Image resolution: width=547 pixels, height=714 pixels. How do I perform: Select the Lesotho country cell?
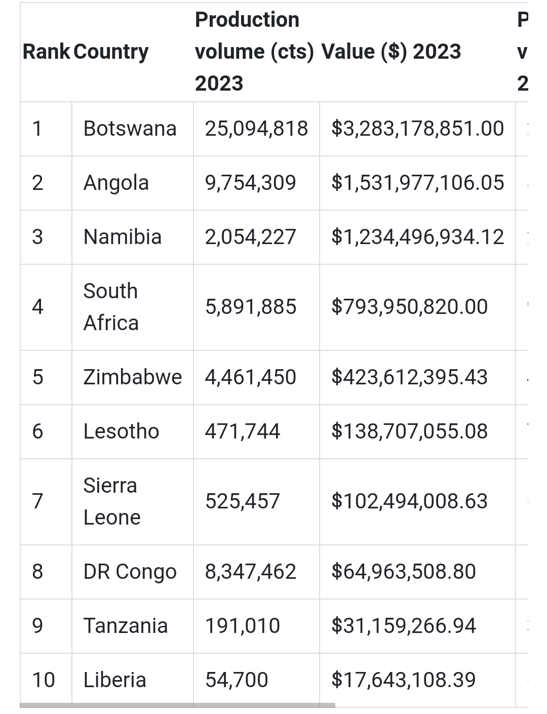click(121, 431)
